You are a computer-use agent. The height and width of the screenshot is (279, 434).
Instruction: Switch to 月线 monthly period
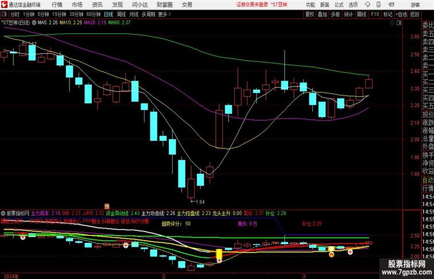pos(134,14)
